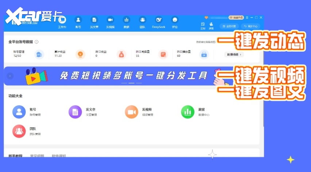The width and height of the screenshot is (311, 172).
Task: Click the 续费升级 upgrade button
Action: (236, 17)
